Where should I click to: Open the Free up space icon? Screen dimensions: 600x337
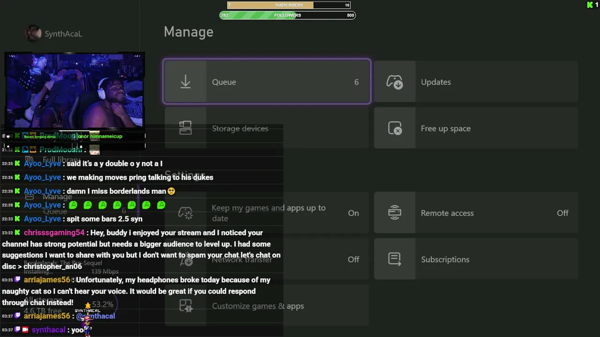[x=395, y=128]
